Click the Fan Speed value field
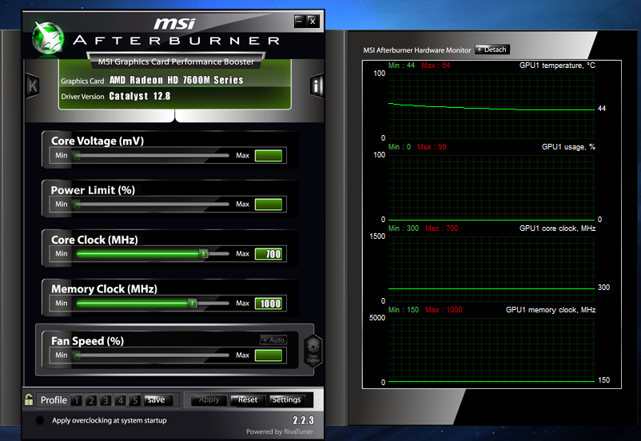Image resolution: width=641 pixels, height=441 pixels. [x=269, y=356]
